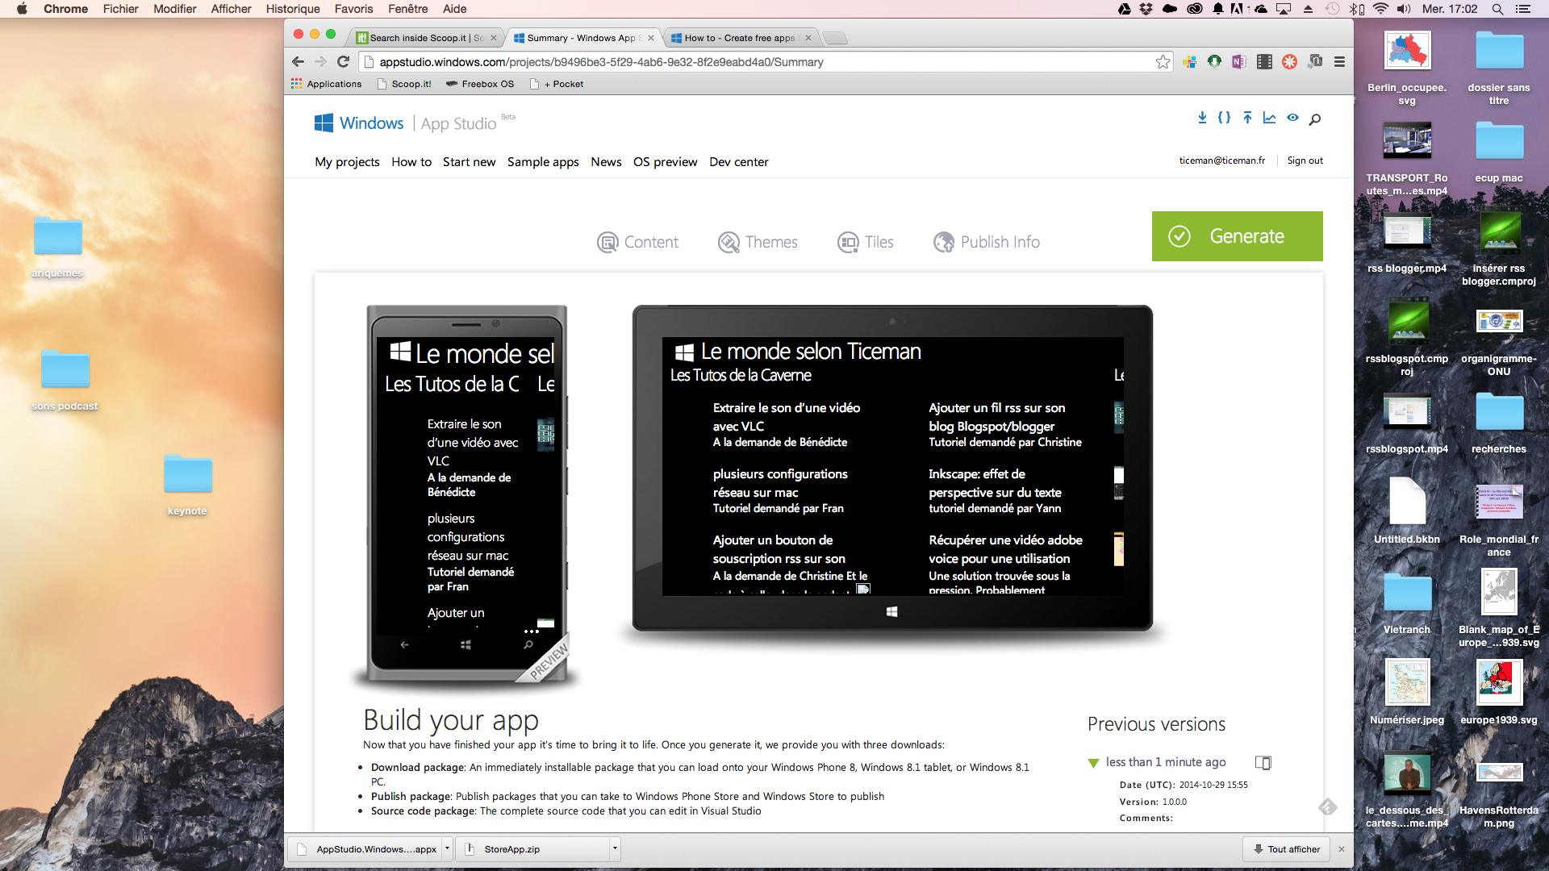
Task: Go to My projects
Action: tap(347, 162)
